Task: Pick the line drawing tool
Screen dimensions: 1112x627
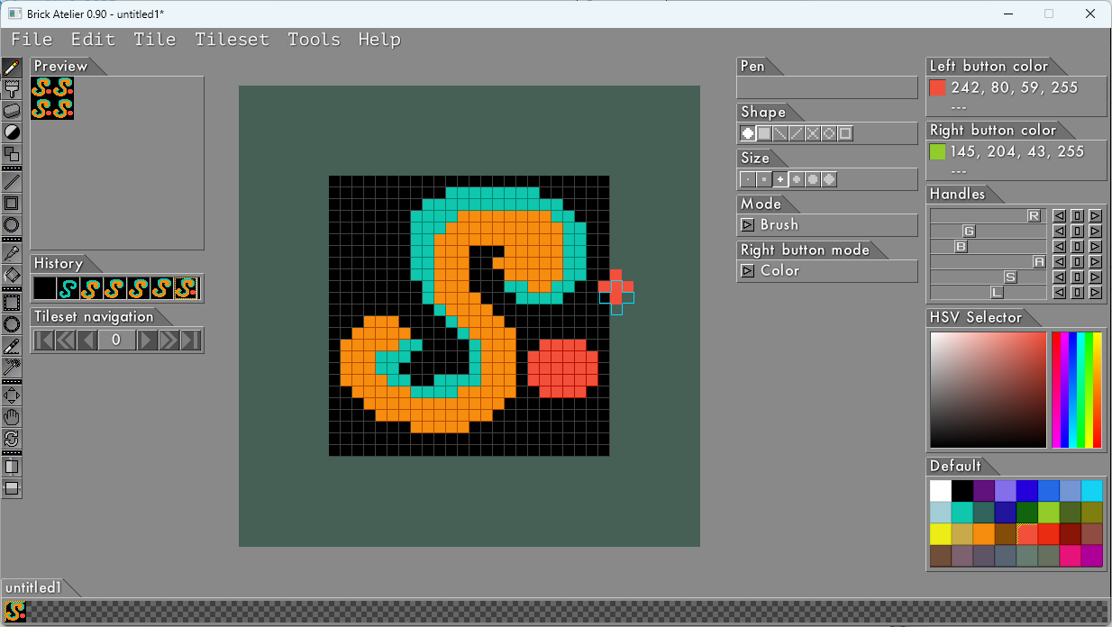Action: click(12, 182)
